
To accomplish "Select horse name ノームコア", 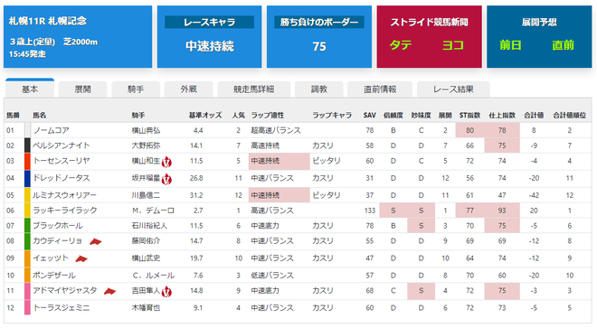I will coord(51,130).
